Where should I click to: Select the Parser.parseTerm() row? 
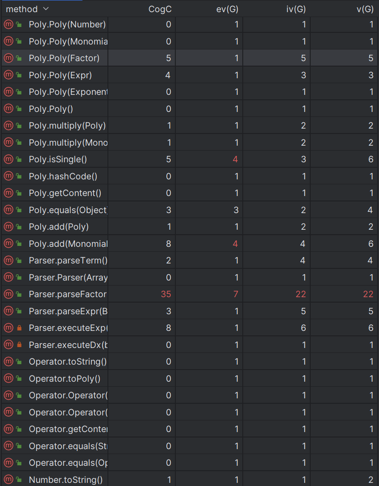tap(189, 260)
